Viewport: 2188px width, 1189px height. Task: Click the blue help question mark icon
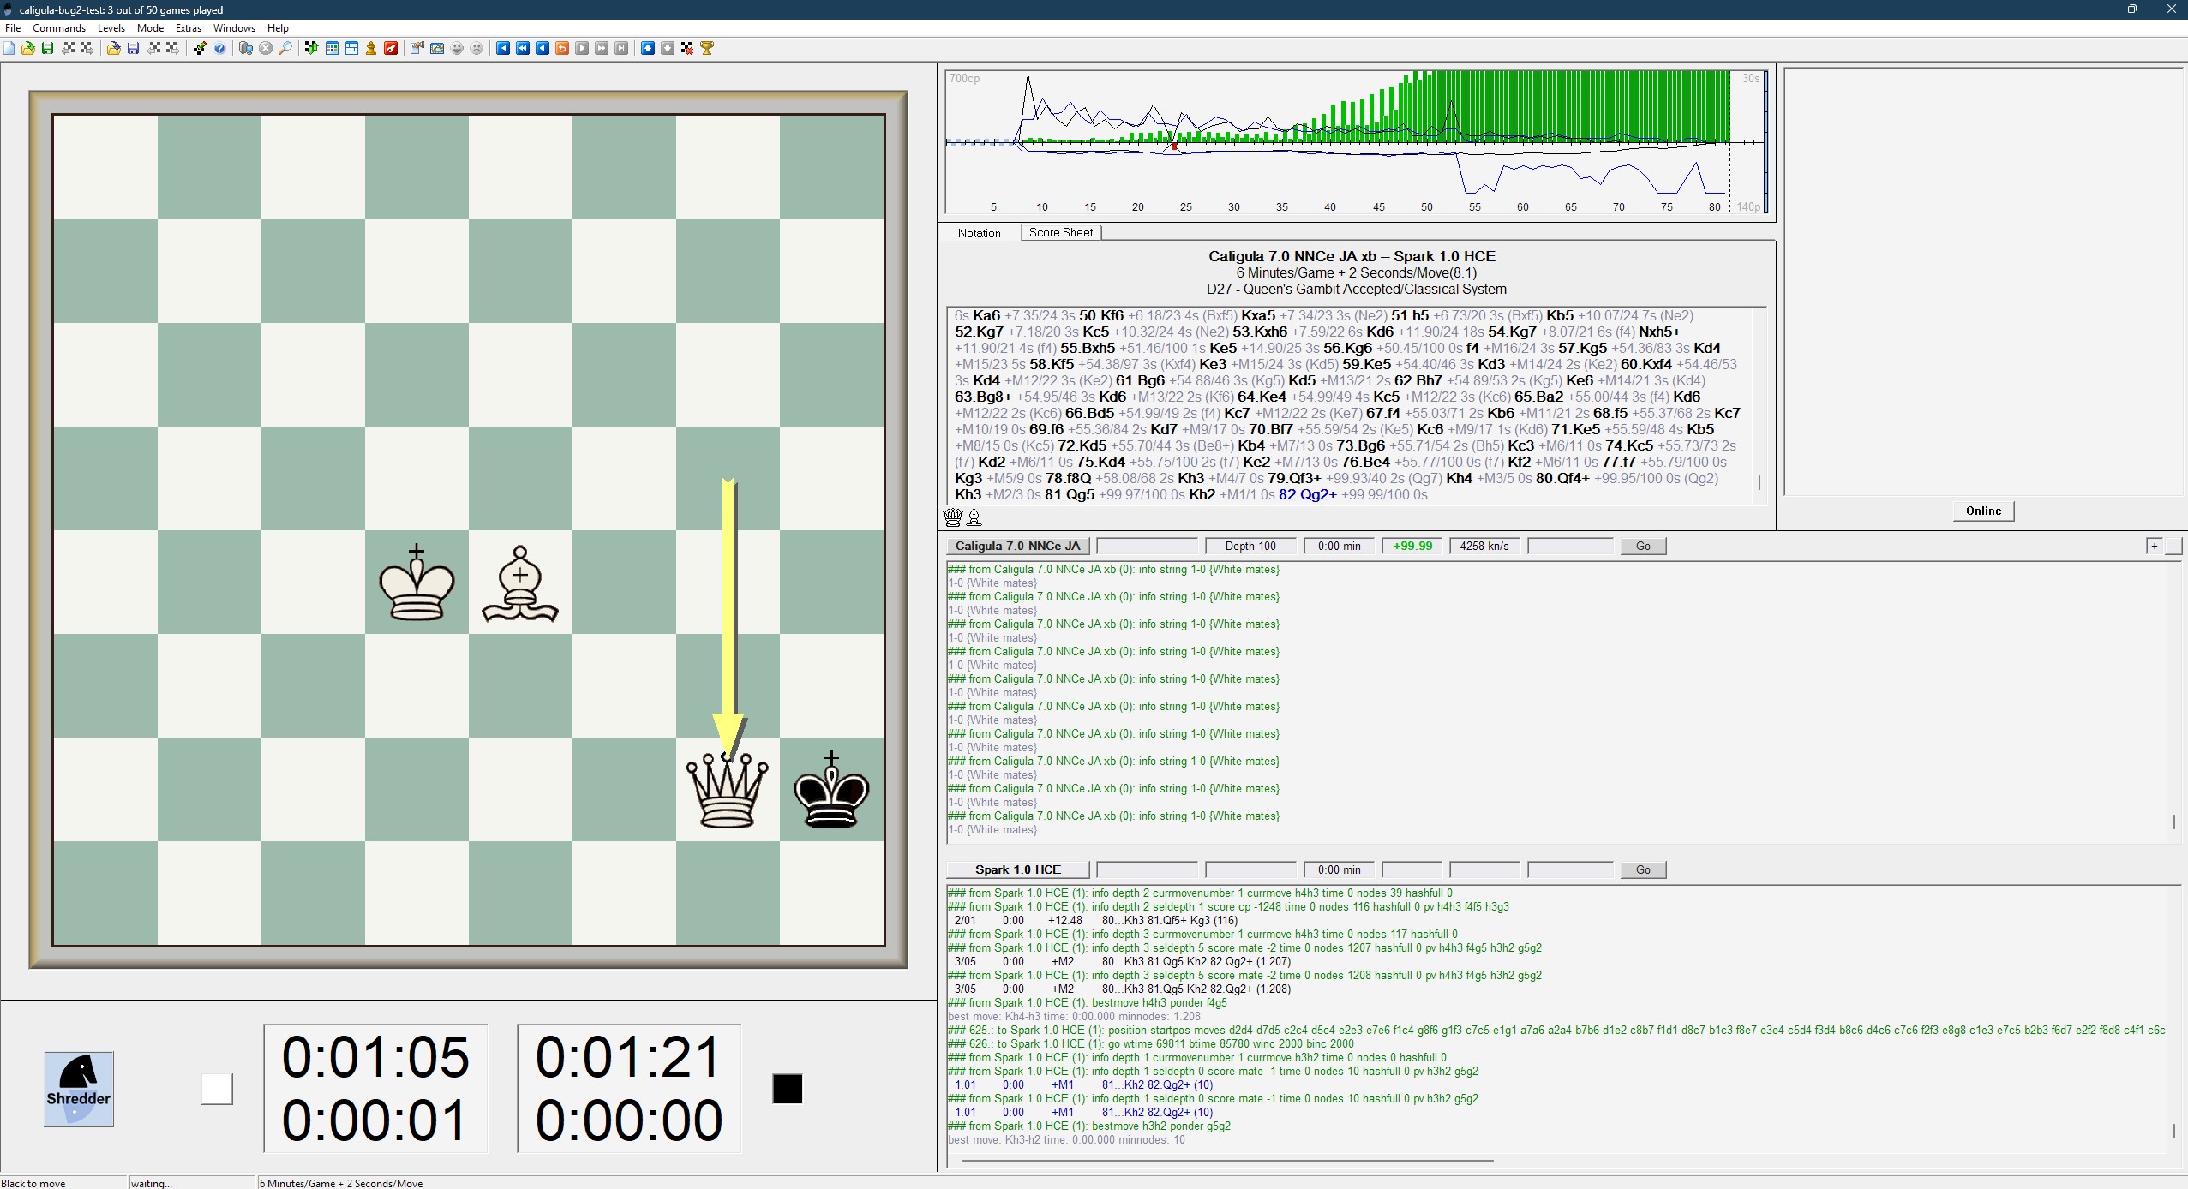[x=219, y=48]
